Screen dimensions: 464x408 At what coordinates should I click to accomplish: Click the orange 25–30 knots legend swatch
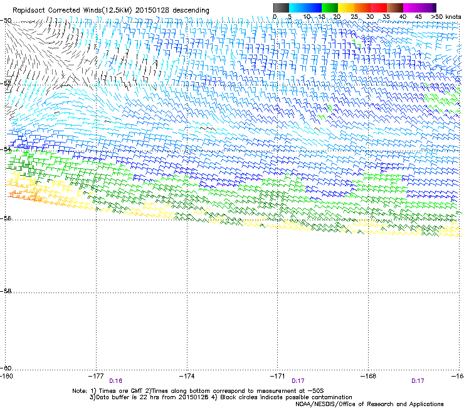(362, 8)
